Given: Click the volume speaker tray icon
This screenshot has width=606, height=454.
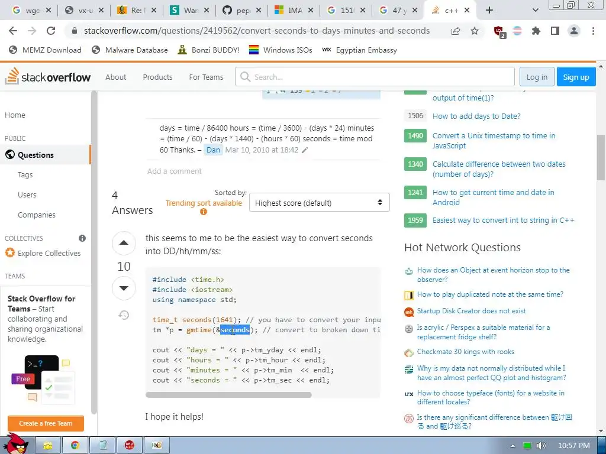Looking at the screenshot, I should [x=541, y=446].
